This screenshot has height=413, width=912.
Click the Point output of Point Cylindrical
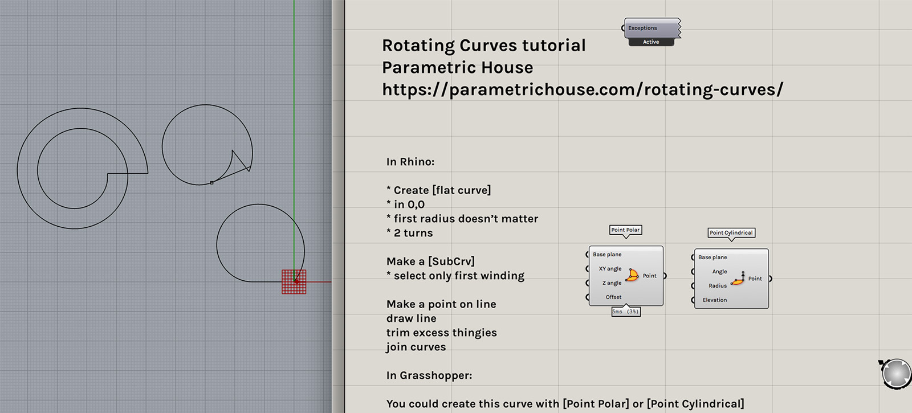point(756,279)
